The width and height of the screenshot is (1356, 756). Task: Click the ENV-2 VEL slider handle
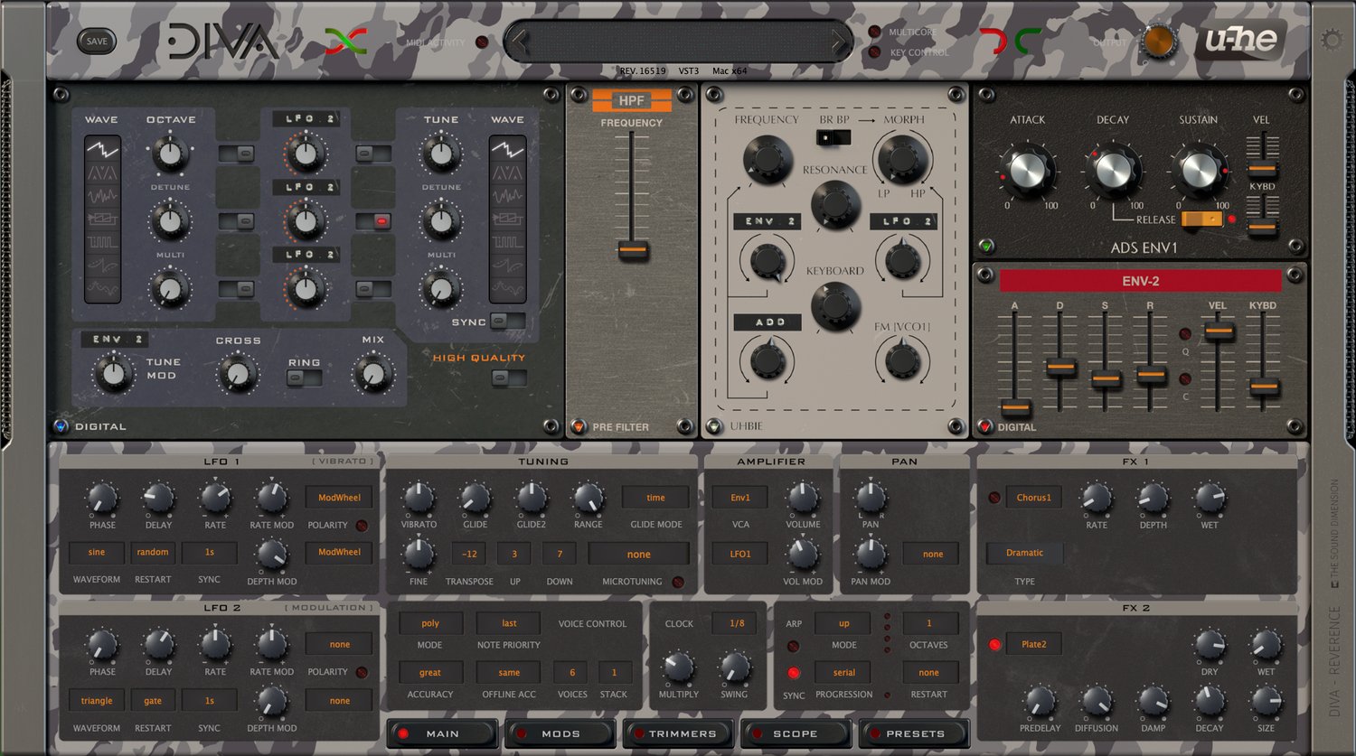[1219, 332]
